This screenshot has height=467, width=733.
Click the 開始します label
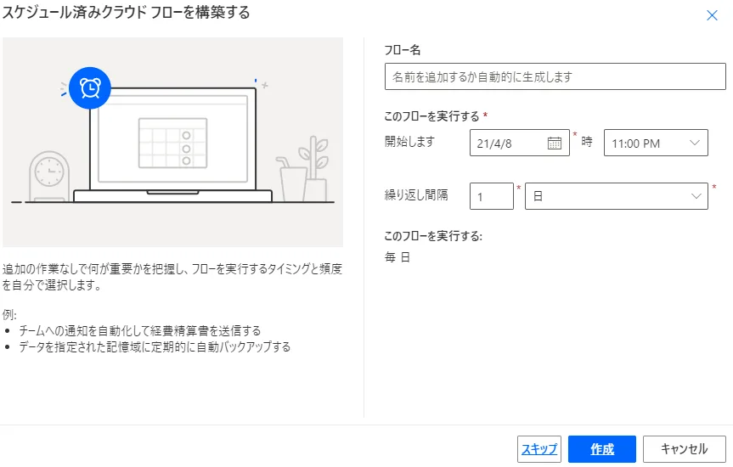pos(409,142)
